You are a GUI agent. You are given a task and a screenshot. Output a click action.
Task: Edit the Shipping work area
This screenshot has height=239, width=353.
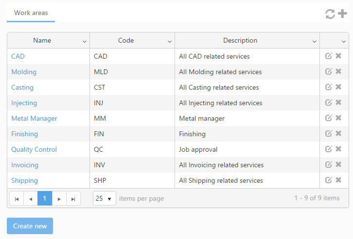(x=329, y=180)
